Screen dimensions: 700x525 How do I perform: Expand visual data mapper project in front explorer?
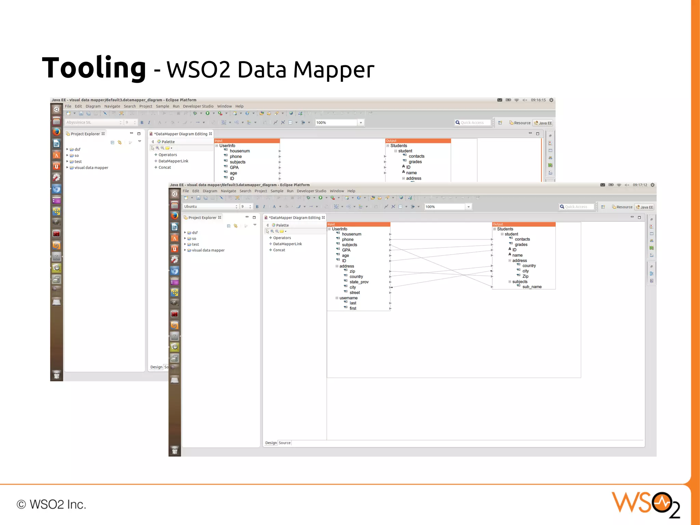185,250
